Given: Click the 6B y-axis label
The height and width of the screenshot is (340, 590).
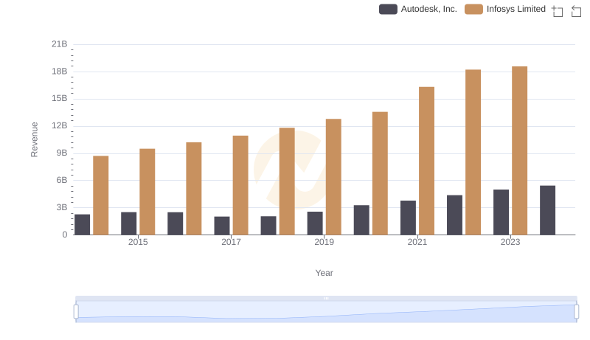Looking at the screenshot, I should pos(62,180).
